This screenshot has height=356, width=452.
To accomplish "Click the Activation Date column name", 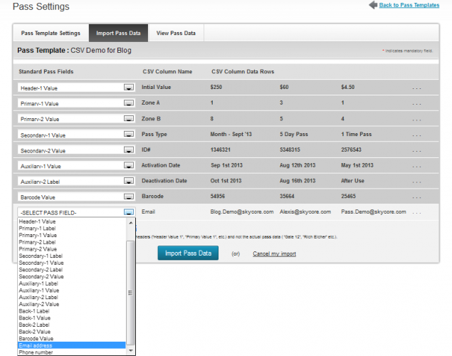I will (x=161, y=165).
